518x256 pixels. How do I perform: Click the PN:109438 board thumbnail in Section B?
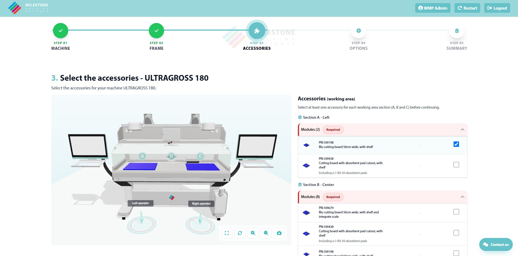click(306, 234)
